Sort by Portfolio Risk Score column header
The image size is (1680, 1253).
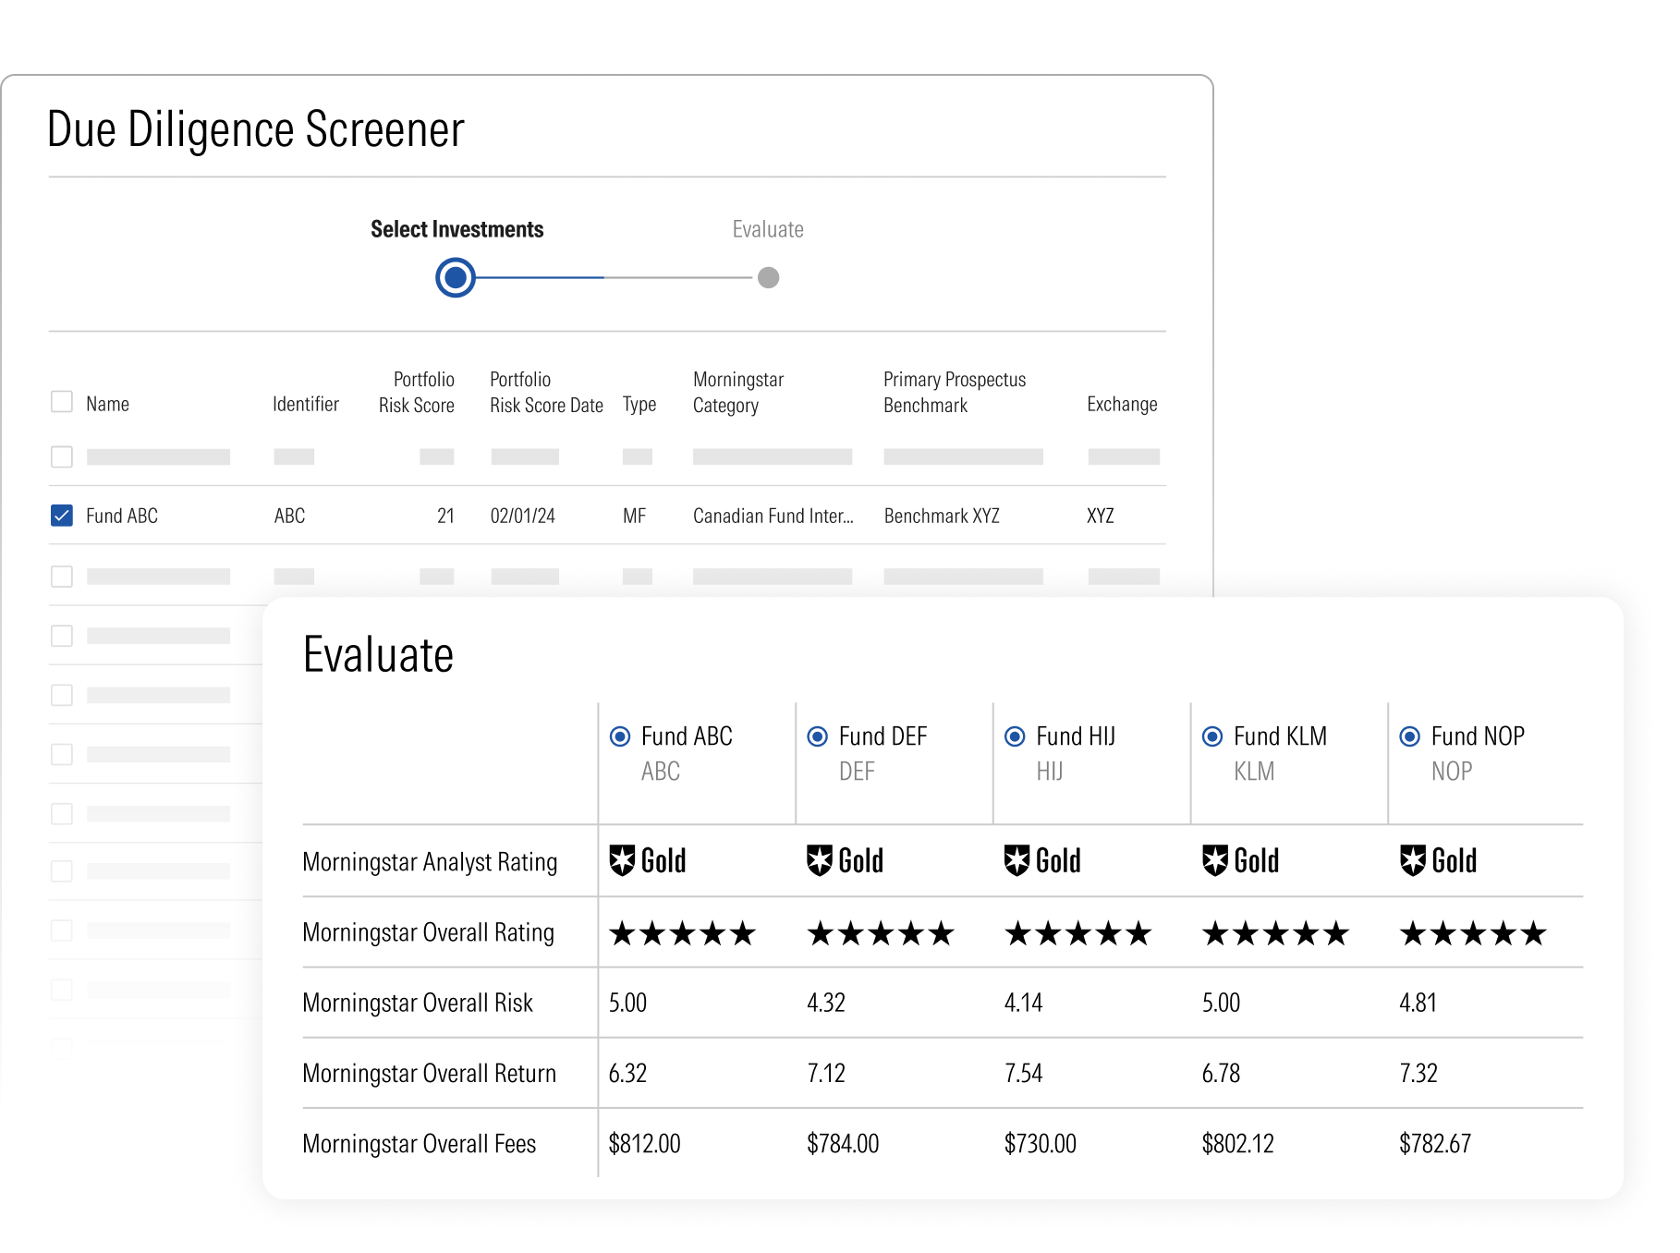pyautogui.click(x=417, y=393)
